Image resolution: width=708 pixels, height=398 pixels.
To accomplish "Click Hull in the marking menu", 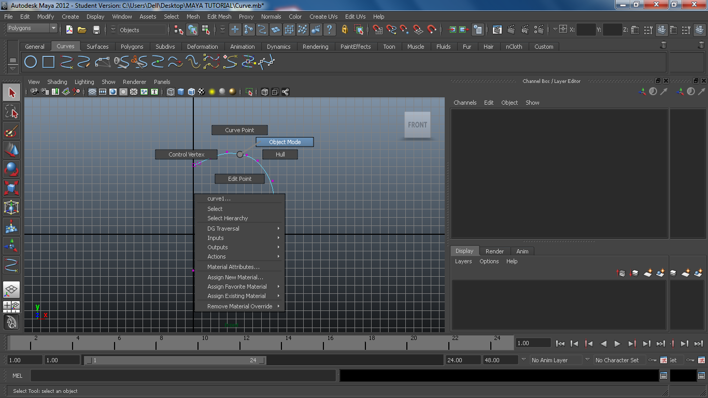I will [x=280, y=154].
